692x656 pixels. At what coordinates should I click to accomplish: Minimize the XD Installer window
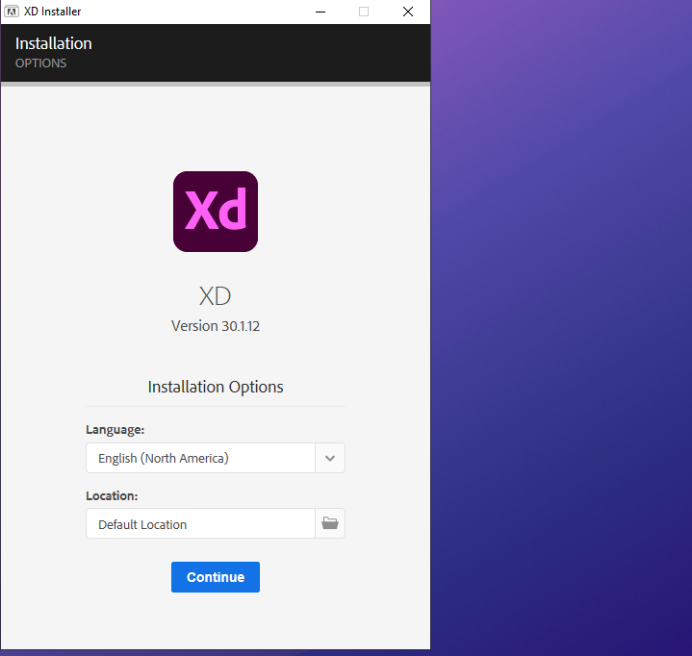(320, 12)
